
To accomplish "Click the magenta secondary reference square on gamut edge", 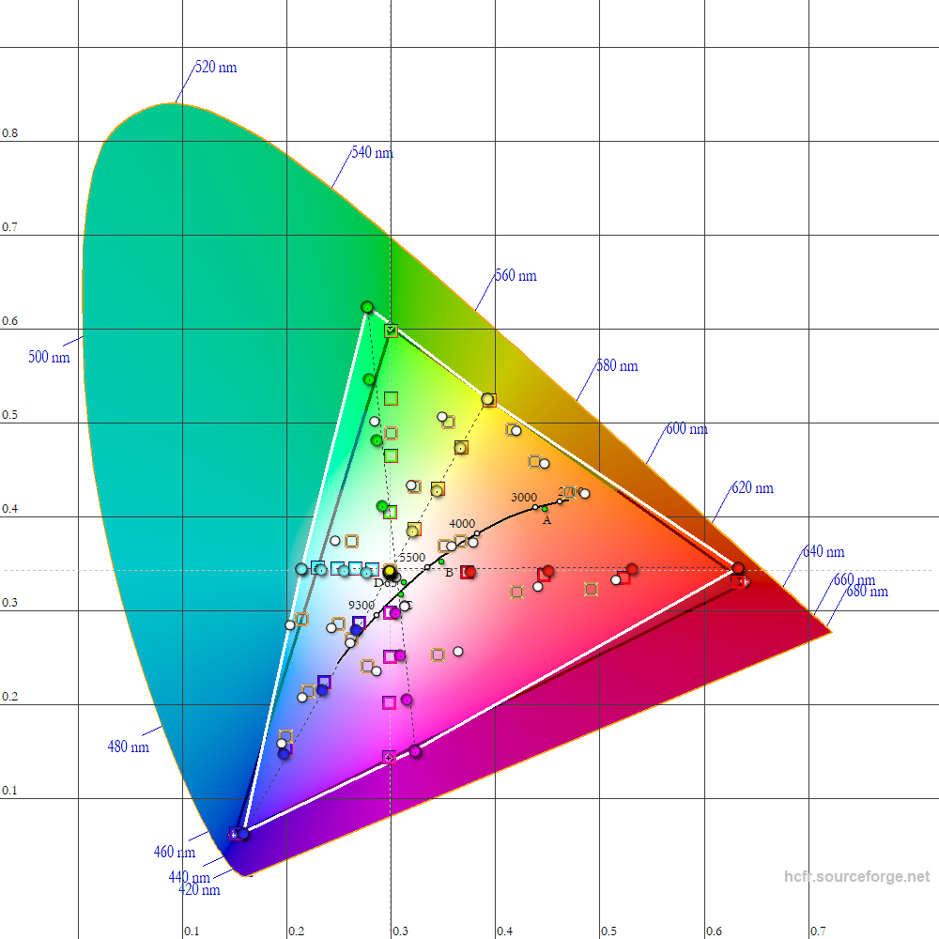I will click(390, 758).
